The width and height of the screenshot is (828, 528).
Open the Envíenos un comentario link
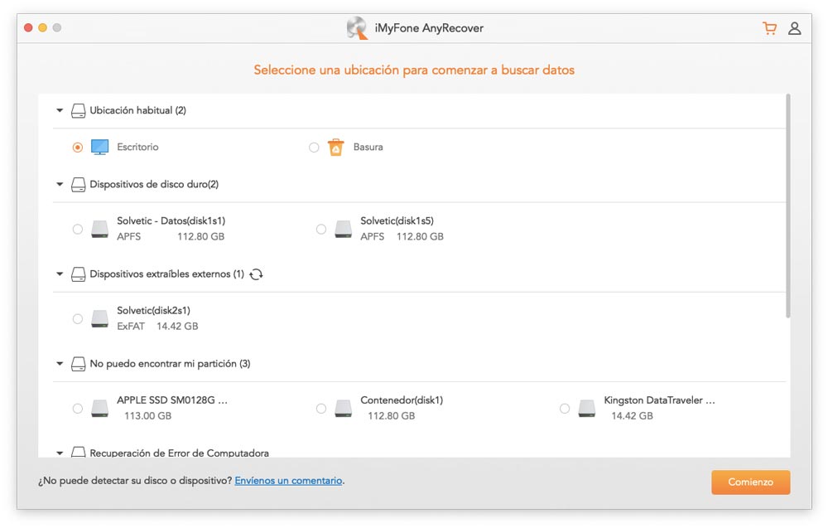tap(288, 481)
